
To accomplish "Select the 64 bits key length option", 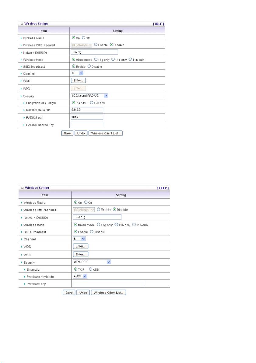I will 73,103.
